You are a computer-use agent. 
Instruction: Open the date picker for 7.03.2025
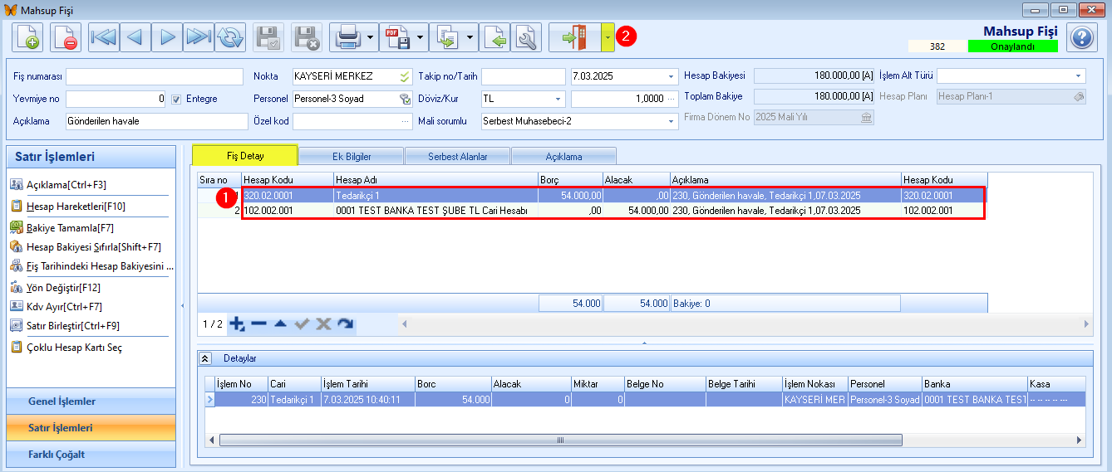(x=672, y=76)
